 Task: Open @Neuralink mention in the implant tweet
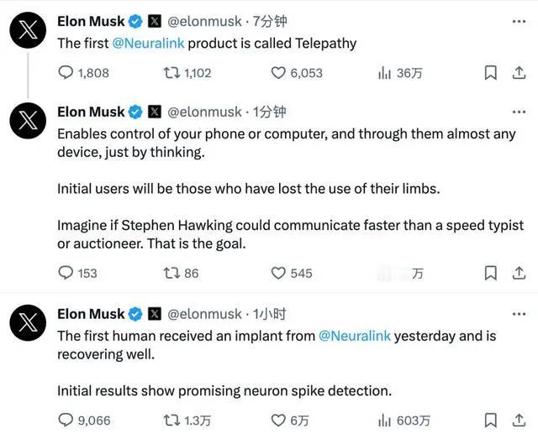[355, 336]
